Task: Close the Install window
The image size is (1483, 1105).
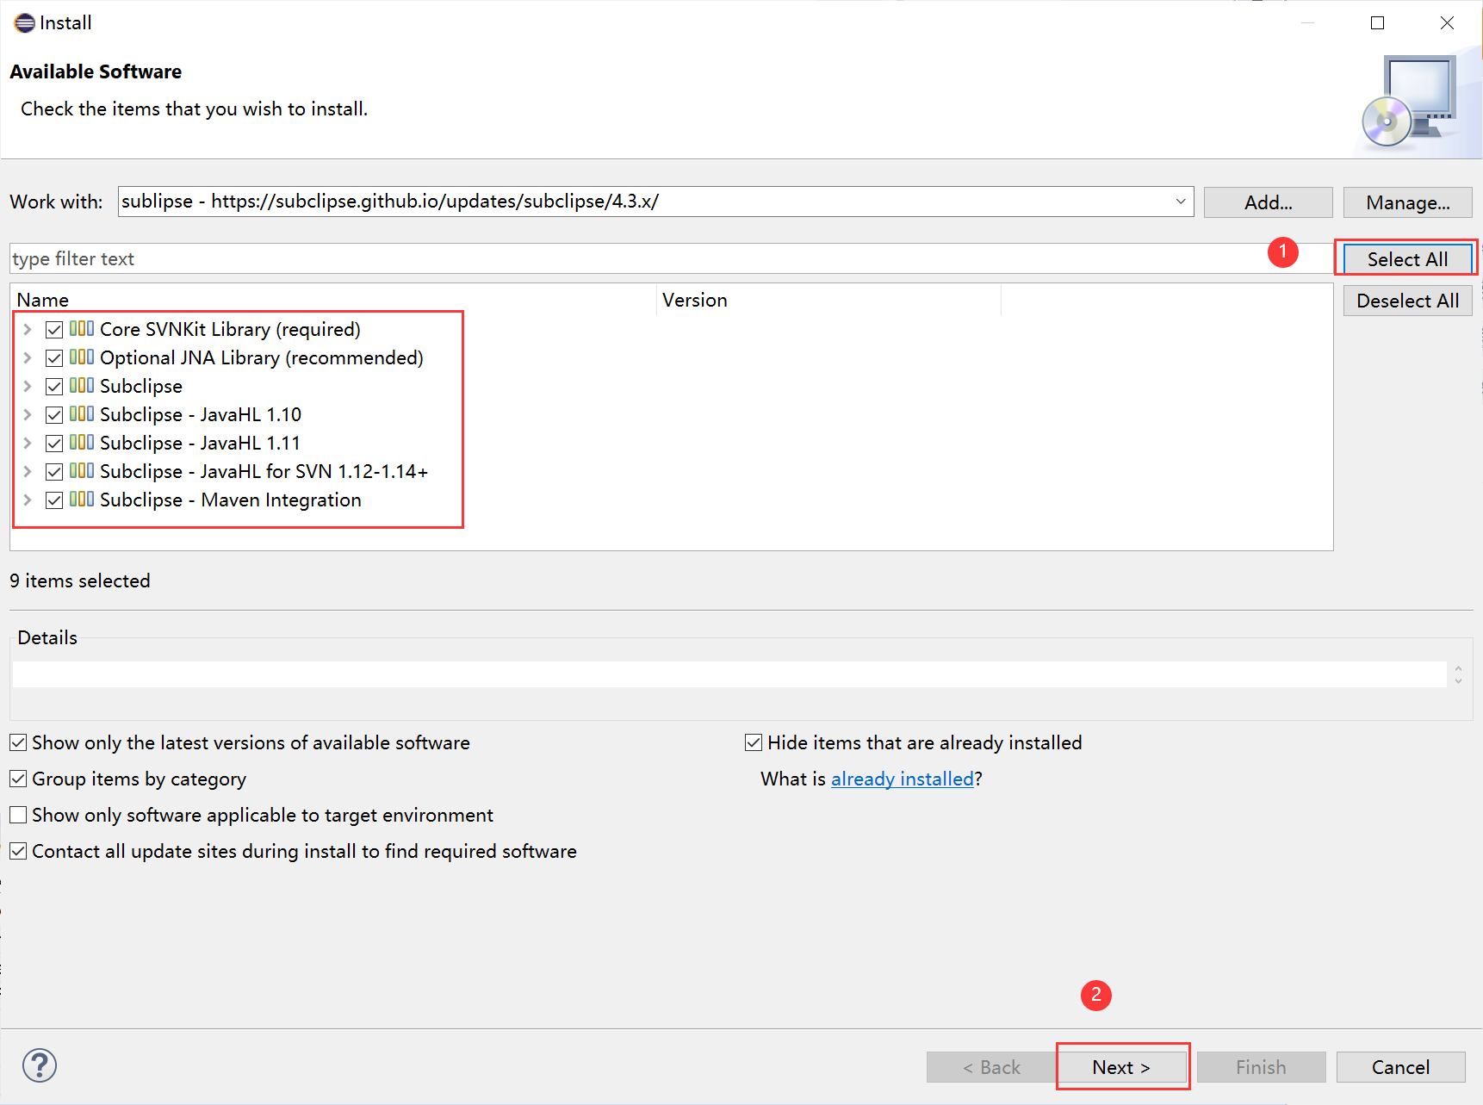Action: [1448, 23]
